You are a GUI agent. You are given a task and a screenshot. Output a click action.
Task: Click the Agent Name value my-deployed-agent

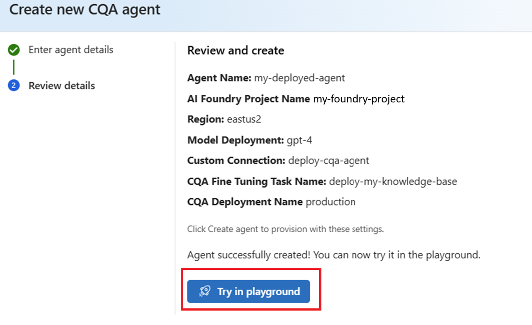click(300, 78)
